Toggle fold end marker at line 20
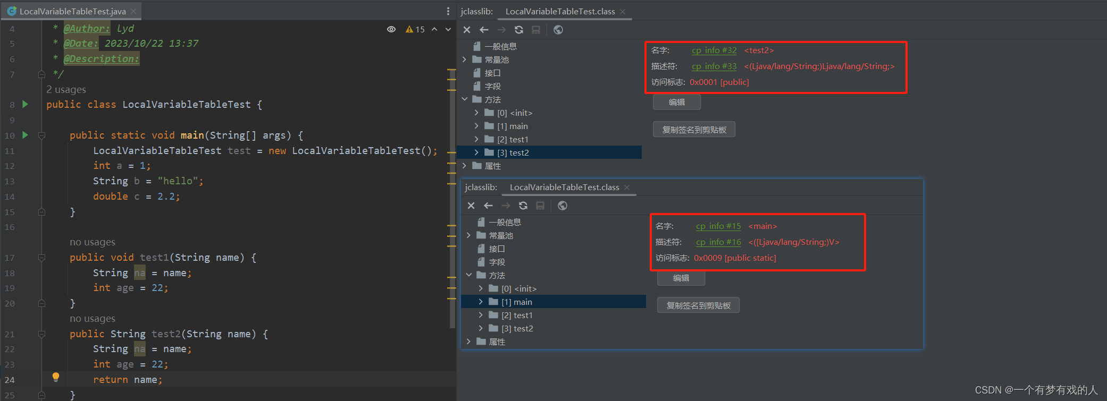Viewport: 1107px width, 401px height. [41, 303]
